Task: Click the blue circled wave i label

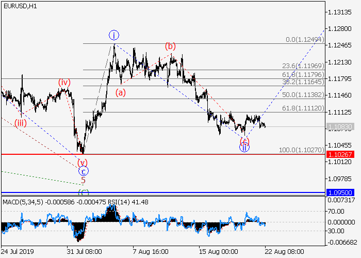Action: 114,35
